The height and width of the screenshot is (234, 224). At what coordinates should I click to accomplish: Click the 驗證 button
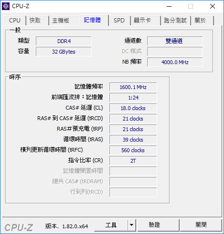[158, 225]
